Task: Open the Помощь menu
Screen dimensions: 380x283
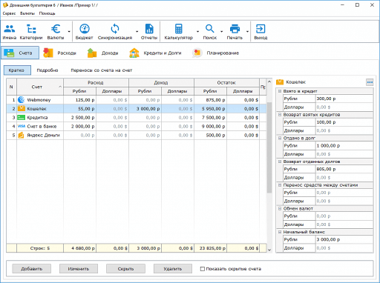Action: pos(47,13)
